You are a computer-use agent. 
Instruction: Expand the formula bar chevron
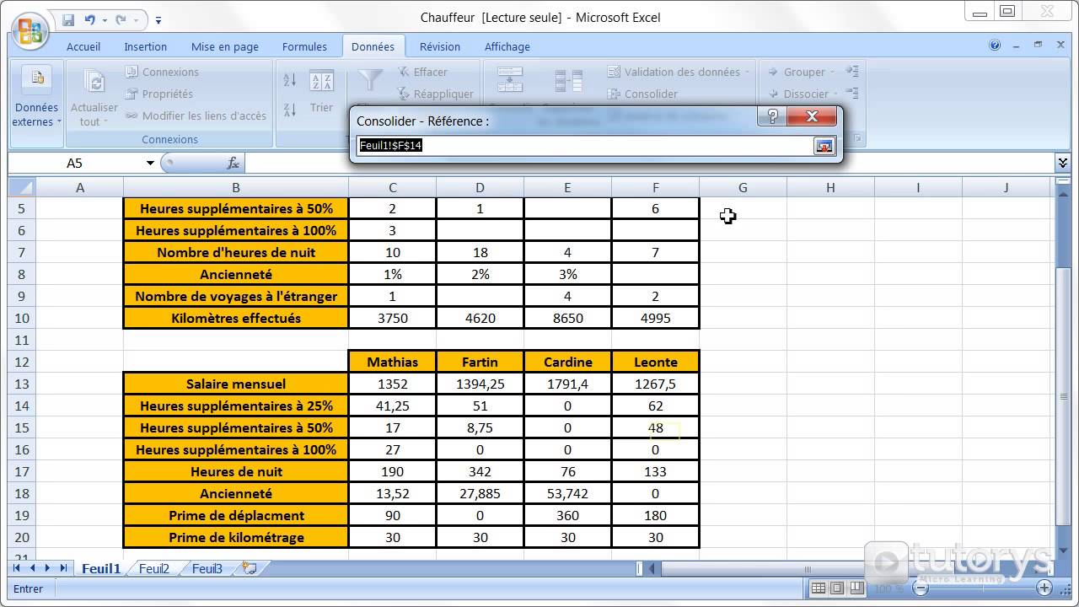click(x=1063, y=163)
